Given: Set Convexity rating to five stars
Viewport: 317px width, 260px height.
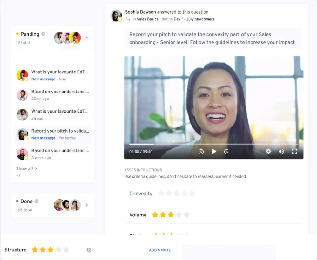Looking at the screenshot, I should point(192,194).
